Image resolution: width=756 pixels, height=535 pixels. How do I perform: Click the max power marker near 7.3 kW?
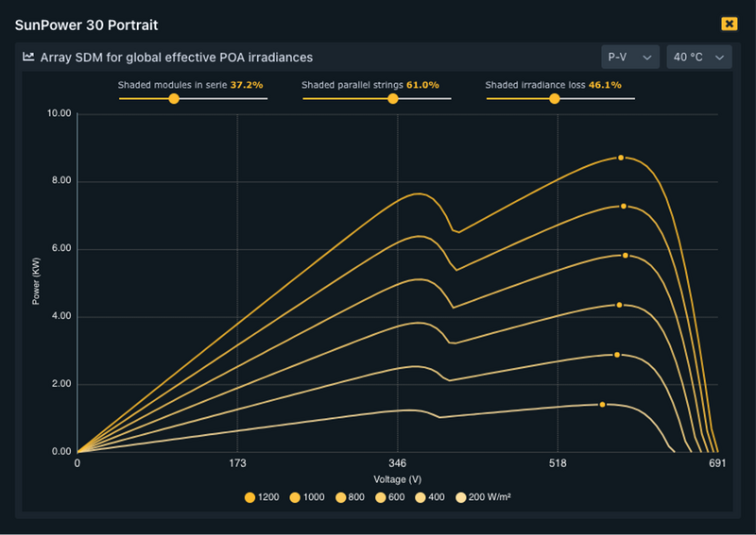click(624, 206)
